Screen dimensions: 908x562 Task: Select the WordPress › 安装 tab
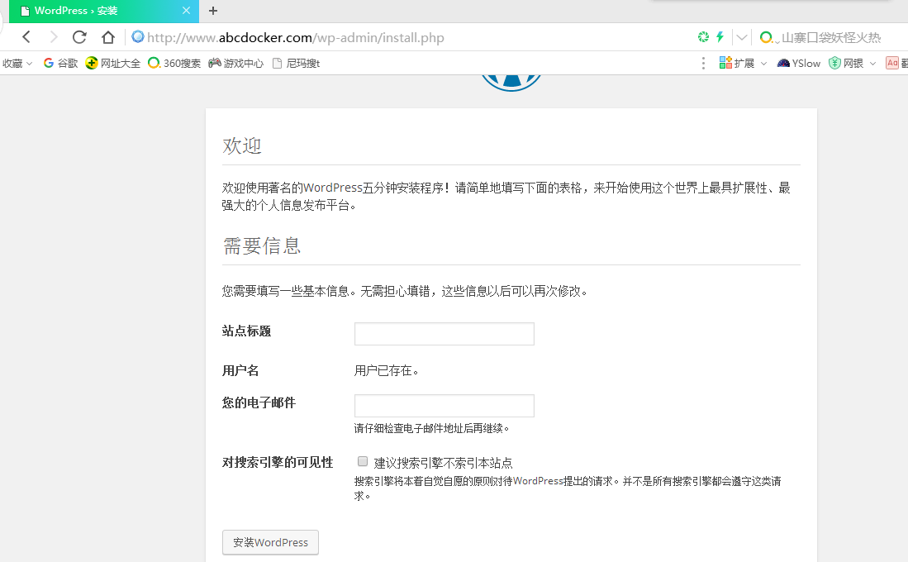click(104, 11)
